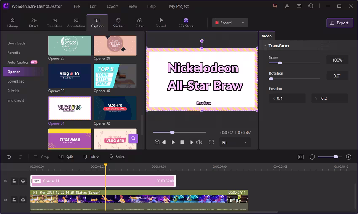The image size is (358, 214).
Task: Open the End Credit category
Action: point(16,101)
